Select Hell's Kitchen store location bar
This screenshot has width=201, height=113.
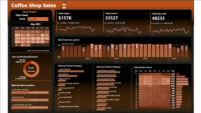click(30, 93)
